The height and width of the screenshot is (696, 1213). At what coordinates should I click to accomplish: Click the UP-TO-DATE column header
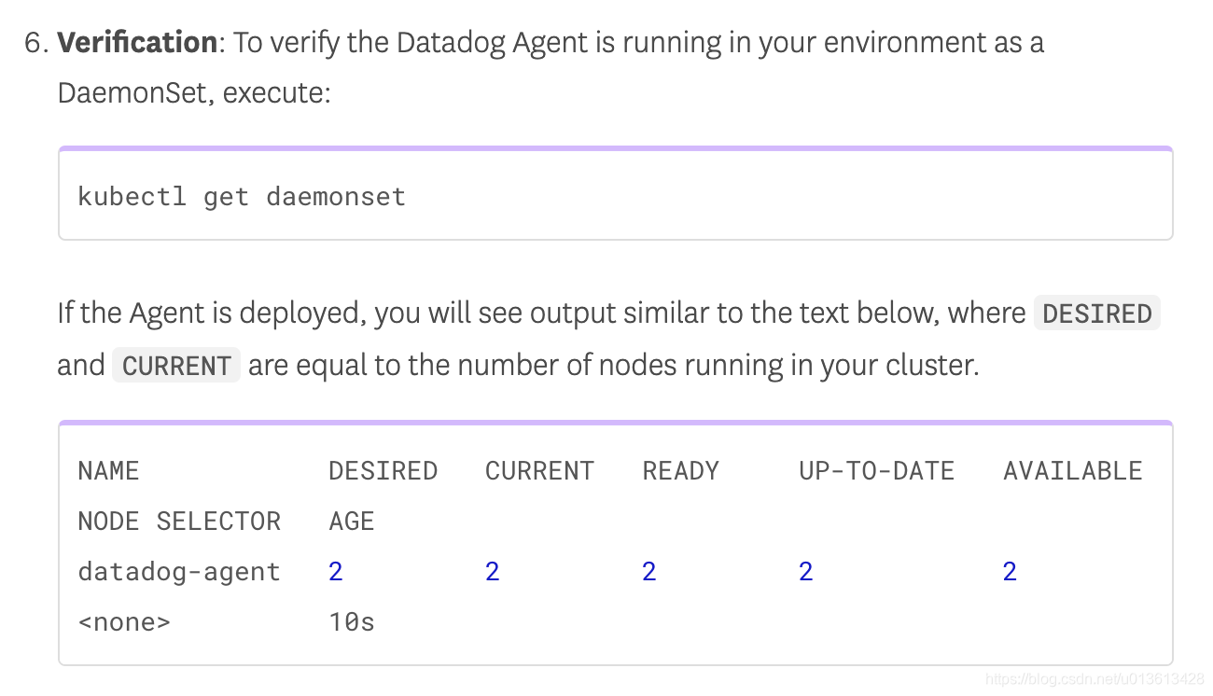pos(876,470)
